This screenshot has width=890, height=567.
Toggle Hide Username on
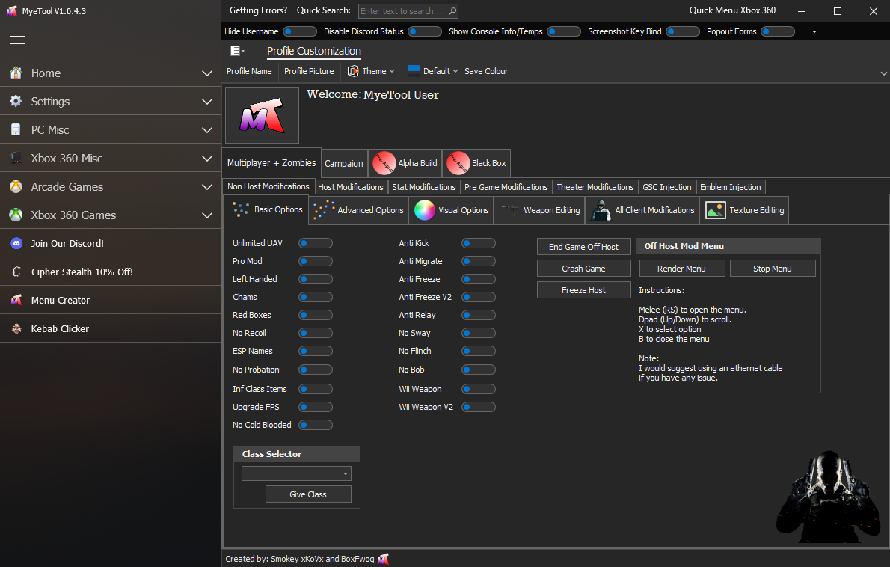click(299, 31)
